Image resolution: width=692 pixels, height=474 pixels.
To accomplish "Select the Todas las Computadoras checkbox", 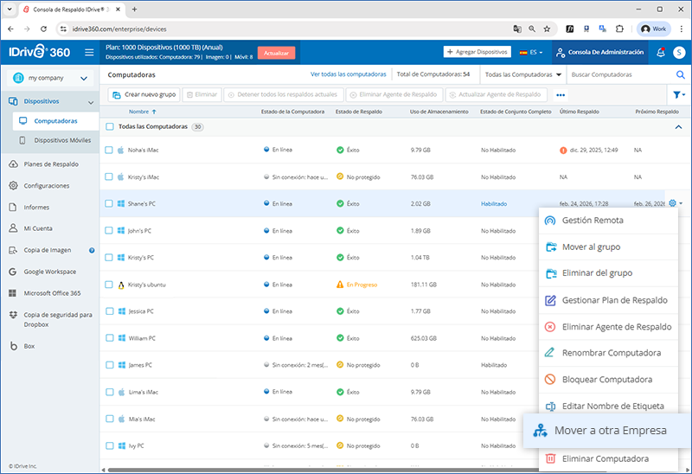I will tap(109, 126).
